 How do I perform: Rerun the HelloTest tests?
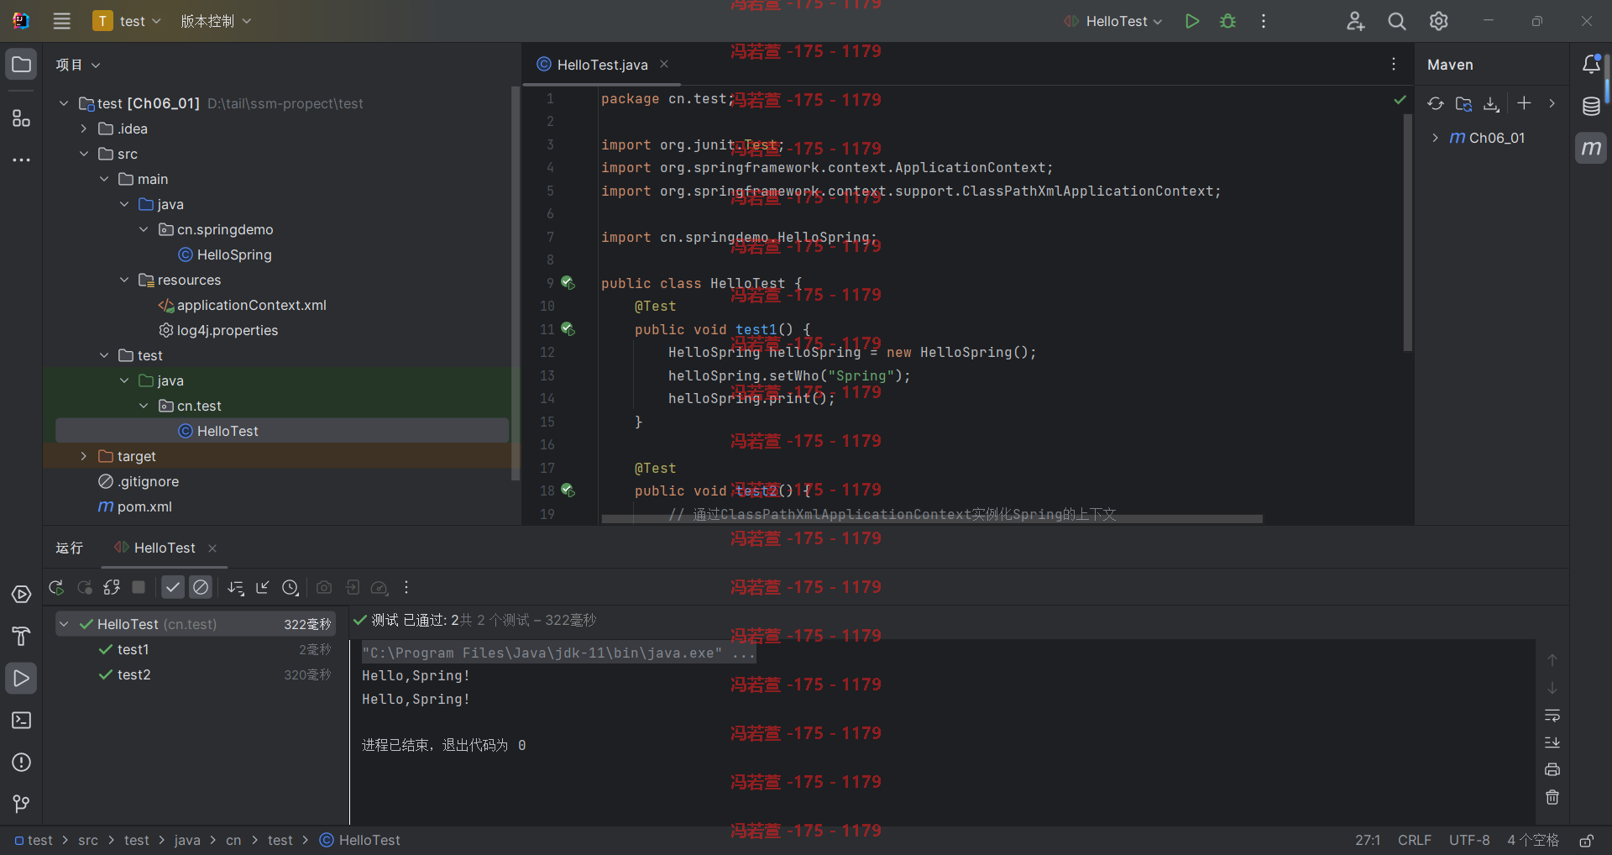tap(56, 587)
